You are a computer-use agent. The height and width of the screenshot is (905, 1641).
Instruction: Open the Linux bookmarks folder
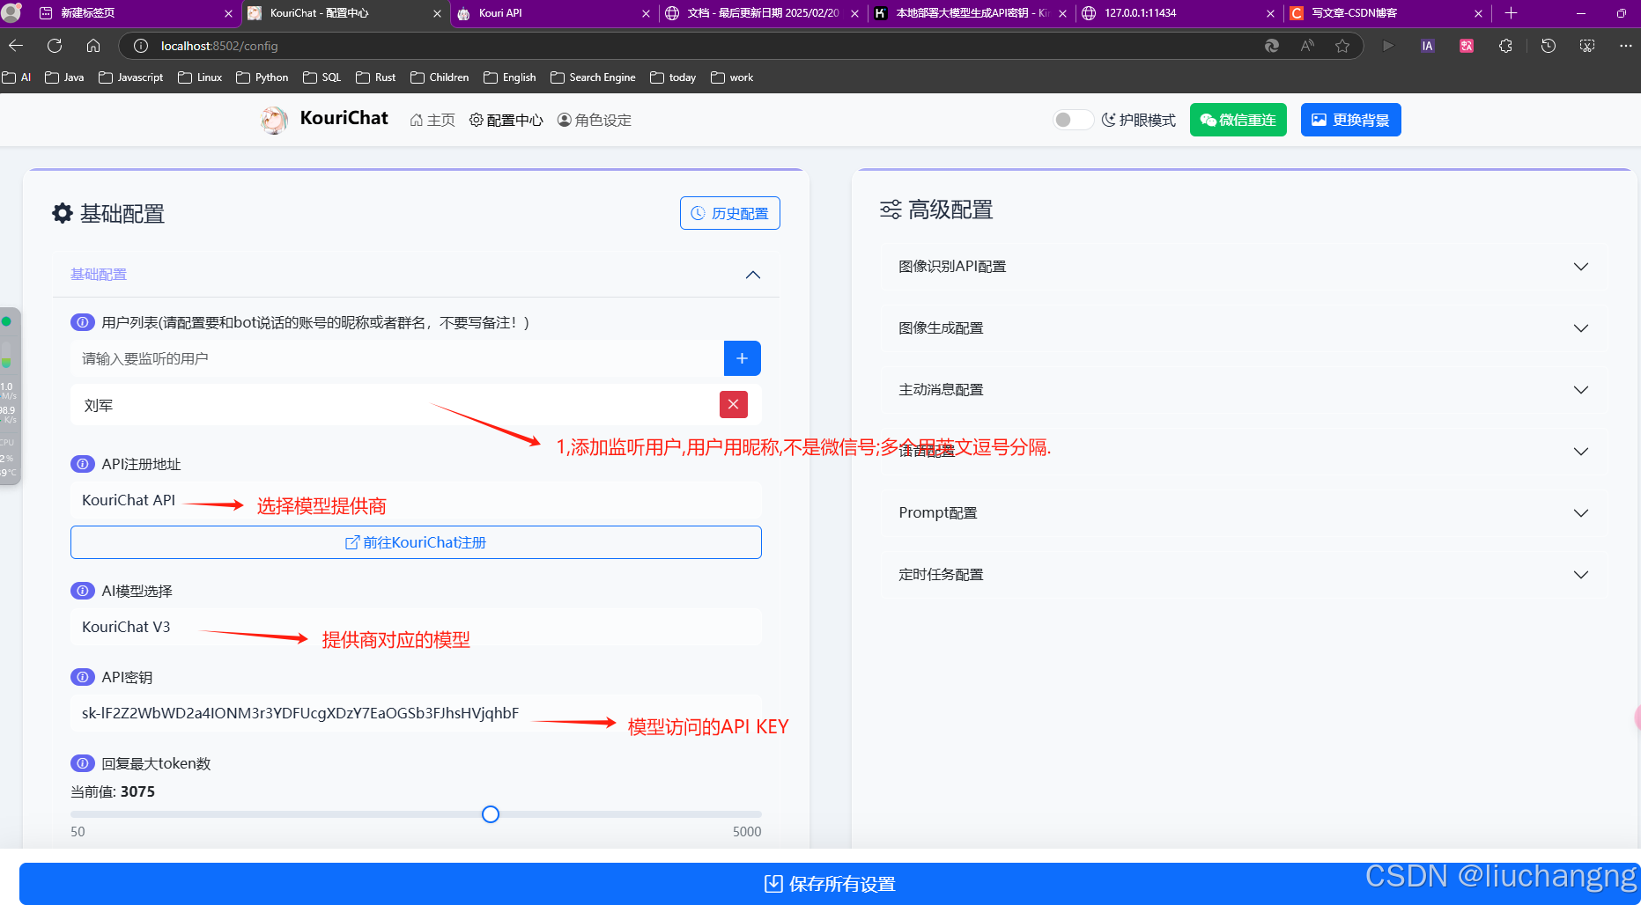pos(200,77)
